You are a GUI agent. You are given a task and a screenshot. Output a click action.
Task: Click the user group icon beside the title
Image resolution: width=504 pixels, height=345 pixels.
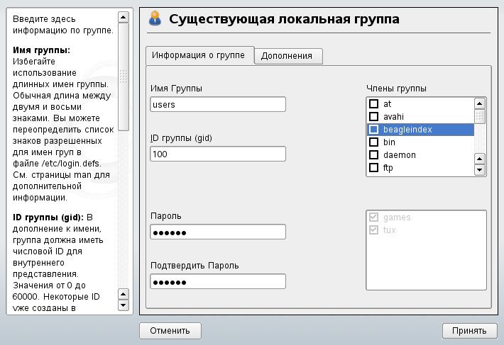click(156, 19)
